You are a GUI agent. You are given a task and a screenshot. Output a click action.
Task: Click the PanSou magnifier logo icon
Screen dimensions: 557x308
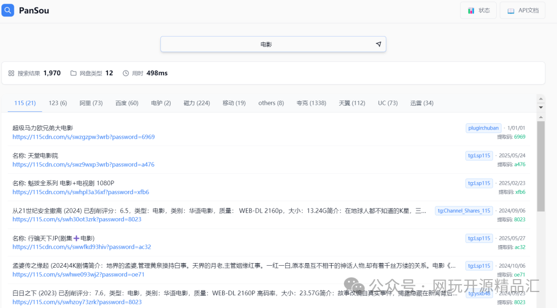point(7,10)
